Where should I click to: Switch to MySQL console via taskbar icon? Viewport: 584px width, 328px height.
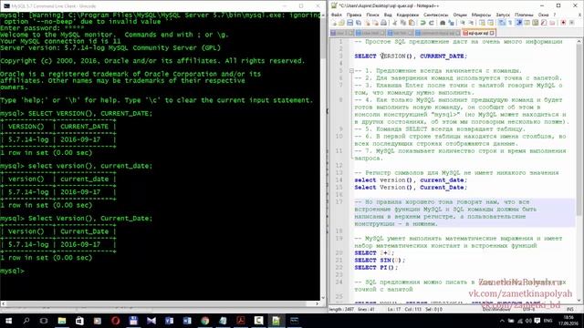click(x=294, y=321)
